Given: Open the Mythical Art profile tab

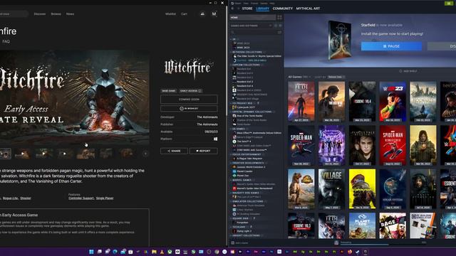Looking at the screenshot, I should tap(308, 9).
